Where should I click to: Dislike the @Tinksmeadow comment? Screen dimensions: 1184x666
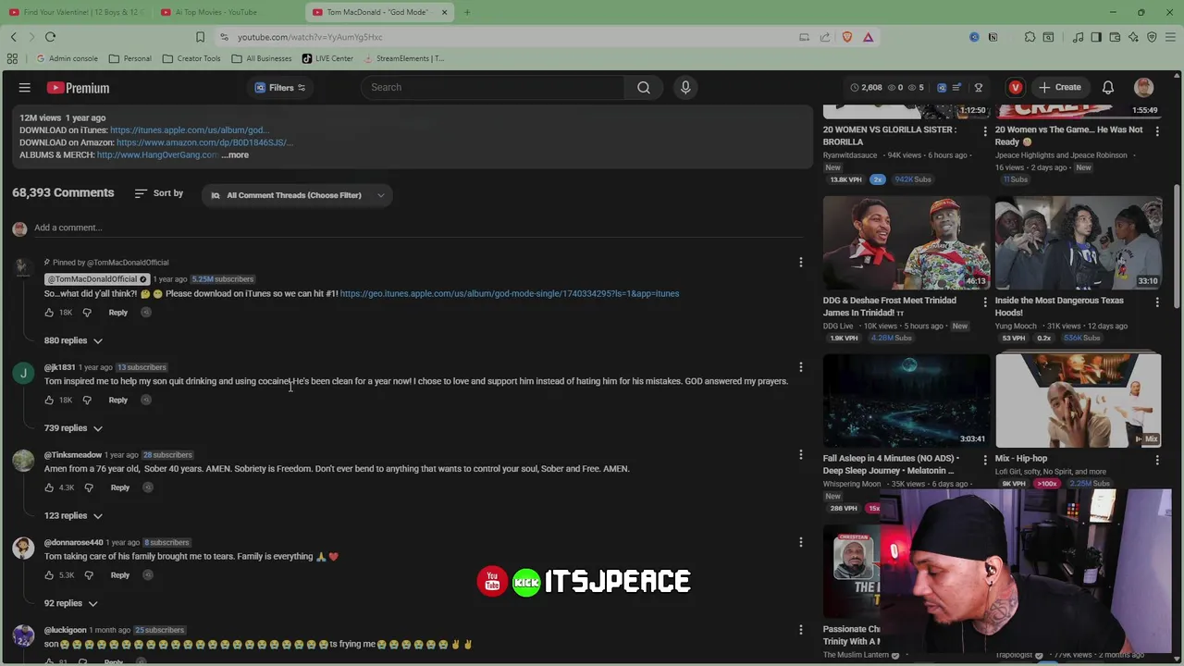point(89,487)
